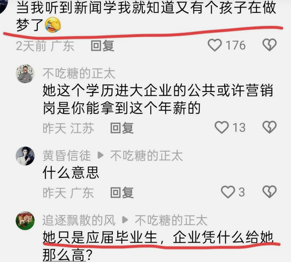Reply to 不吃糖的正太's comment from 江苏
The height and width of the screenshot is (262, 291).
pyautogui.click(x=122, y=128)
